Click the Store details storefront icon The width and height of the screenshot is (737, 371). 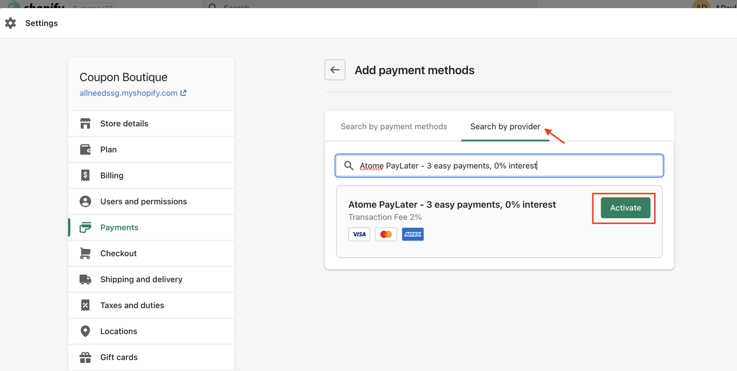[85, 123]
